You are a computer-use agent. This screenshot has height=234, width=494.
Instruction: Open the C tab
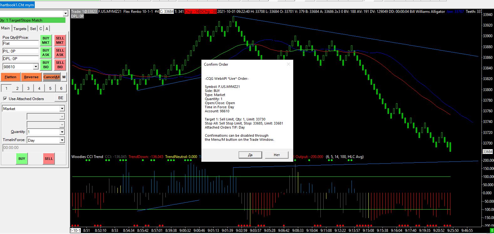[x=41, y=28]
